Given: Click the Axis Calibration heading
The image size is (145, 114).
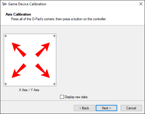Looking at the screenshot, I should [x=18, y=14].
